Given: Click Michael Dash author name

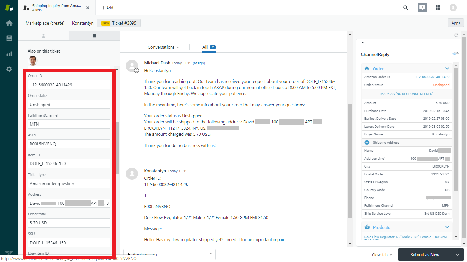Looking at the screenshot, I should point(157,63).
